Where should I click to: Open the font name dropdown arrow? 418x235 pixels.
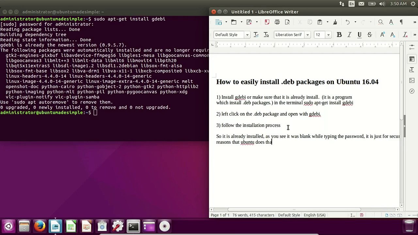pos(307,35)
